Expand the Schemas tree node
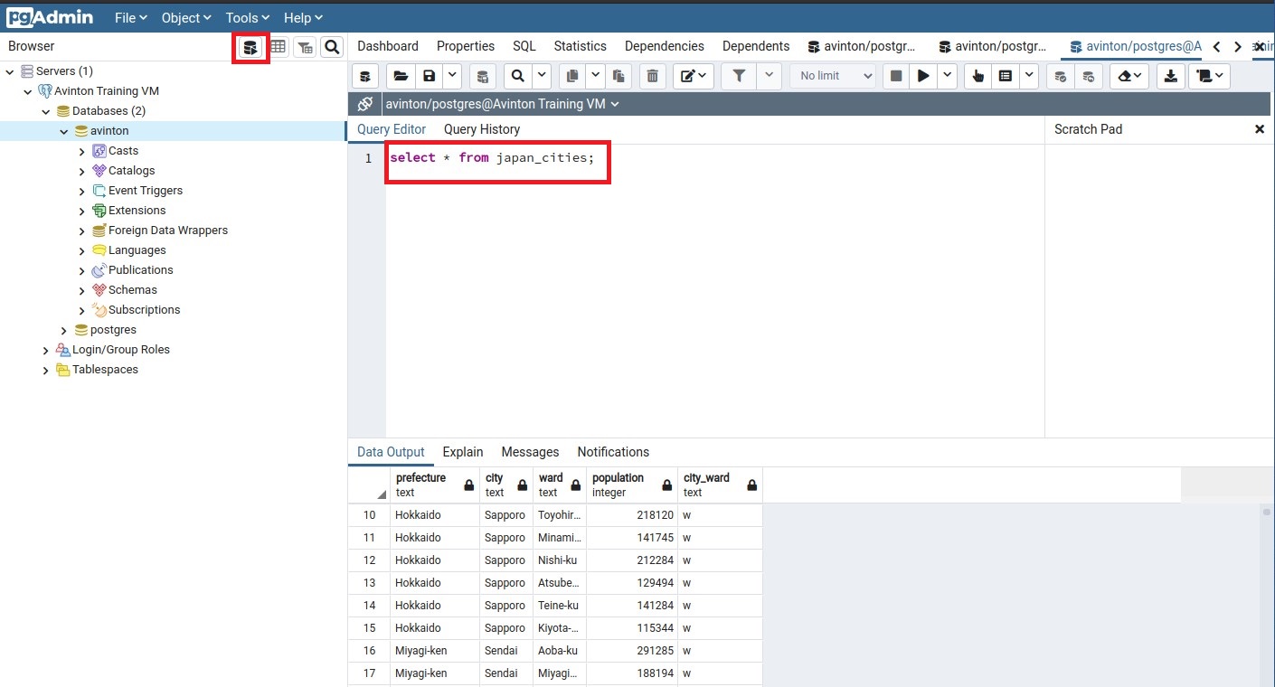Screen dimensions: 1275x687 (x=82, y=290)
